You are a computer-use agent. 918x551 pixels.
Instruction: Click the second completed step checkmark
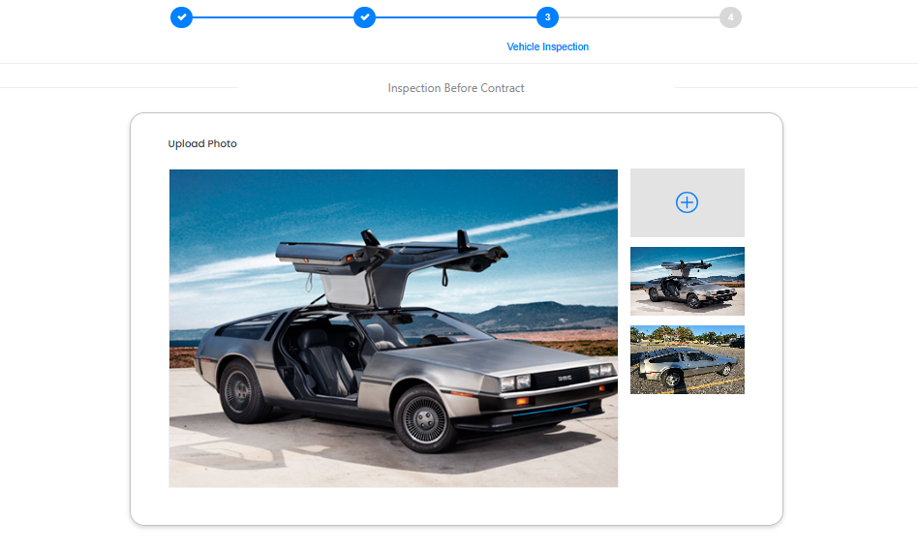point(364,17)
